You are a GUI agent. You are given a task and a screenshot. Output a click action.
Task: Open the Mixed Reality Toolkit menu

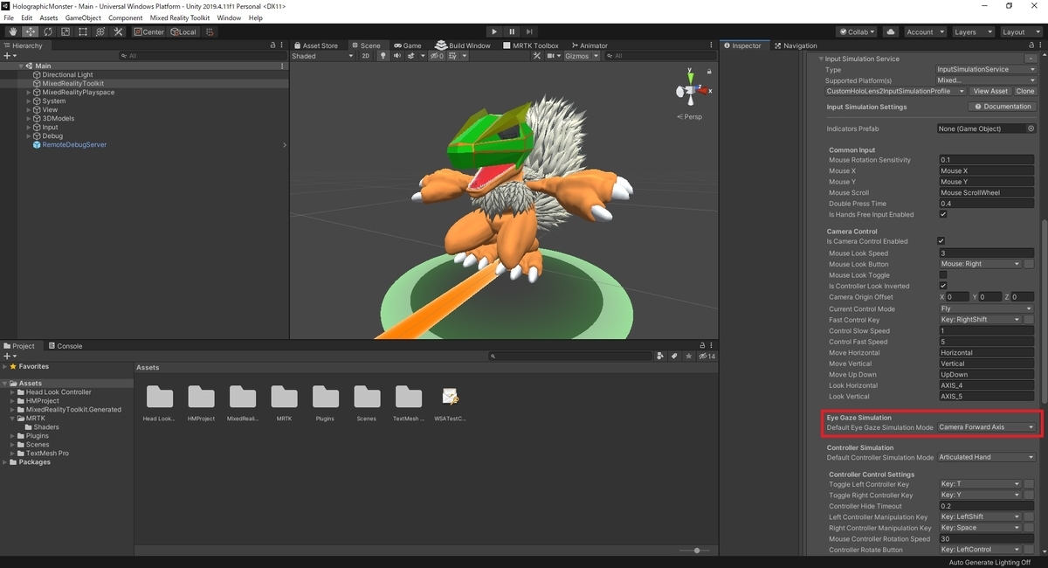(180, 17)
